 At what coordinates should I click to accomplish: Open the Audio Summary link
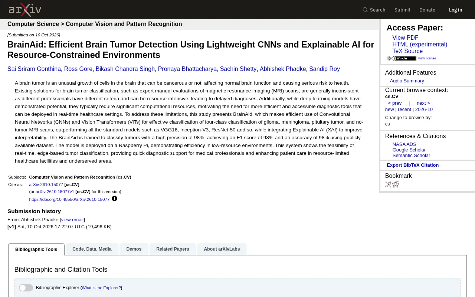[x=407, y=81]
